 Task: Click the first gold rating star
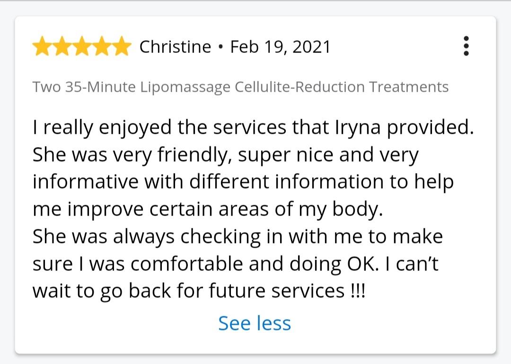click(x=42, y=46)
